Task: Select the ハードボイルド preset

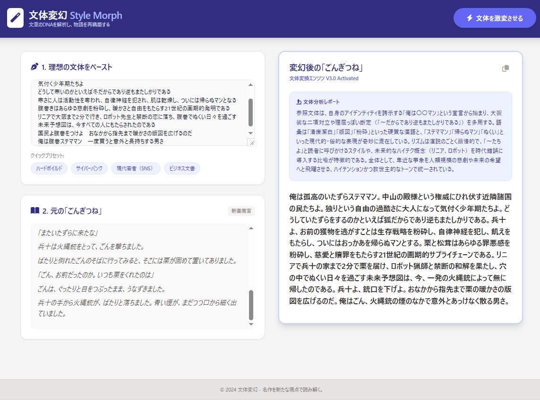Action: pyautogui.click(x=49, y=168)
